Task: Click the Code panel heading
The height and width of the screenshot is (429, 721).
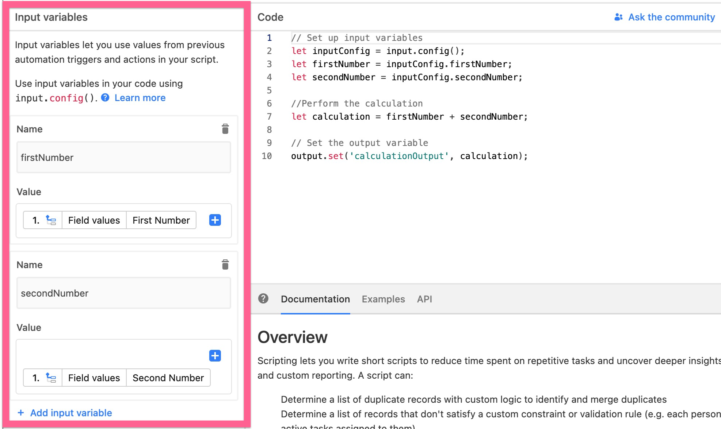Action: click(x=270, y=17)
